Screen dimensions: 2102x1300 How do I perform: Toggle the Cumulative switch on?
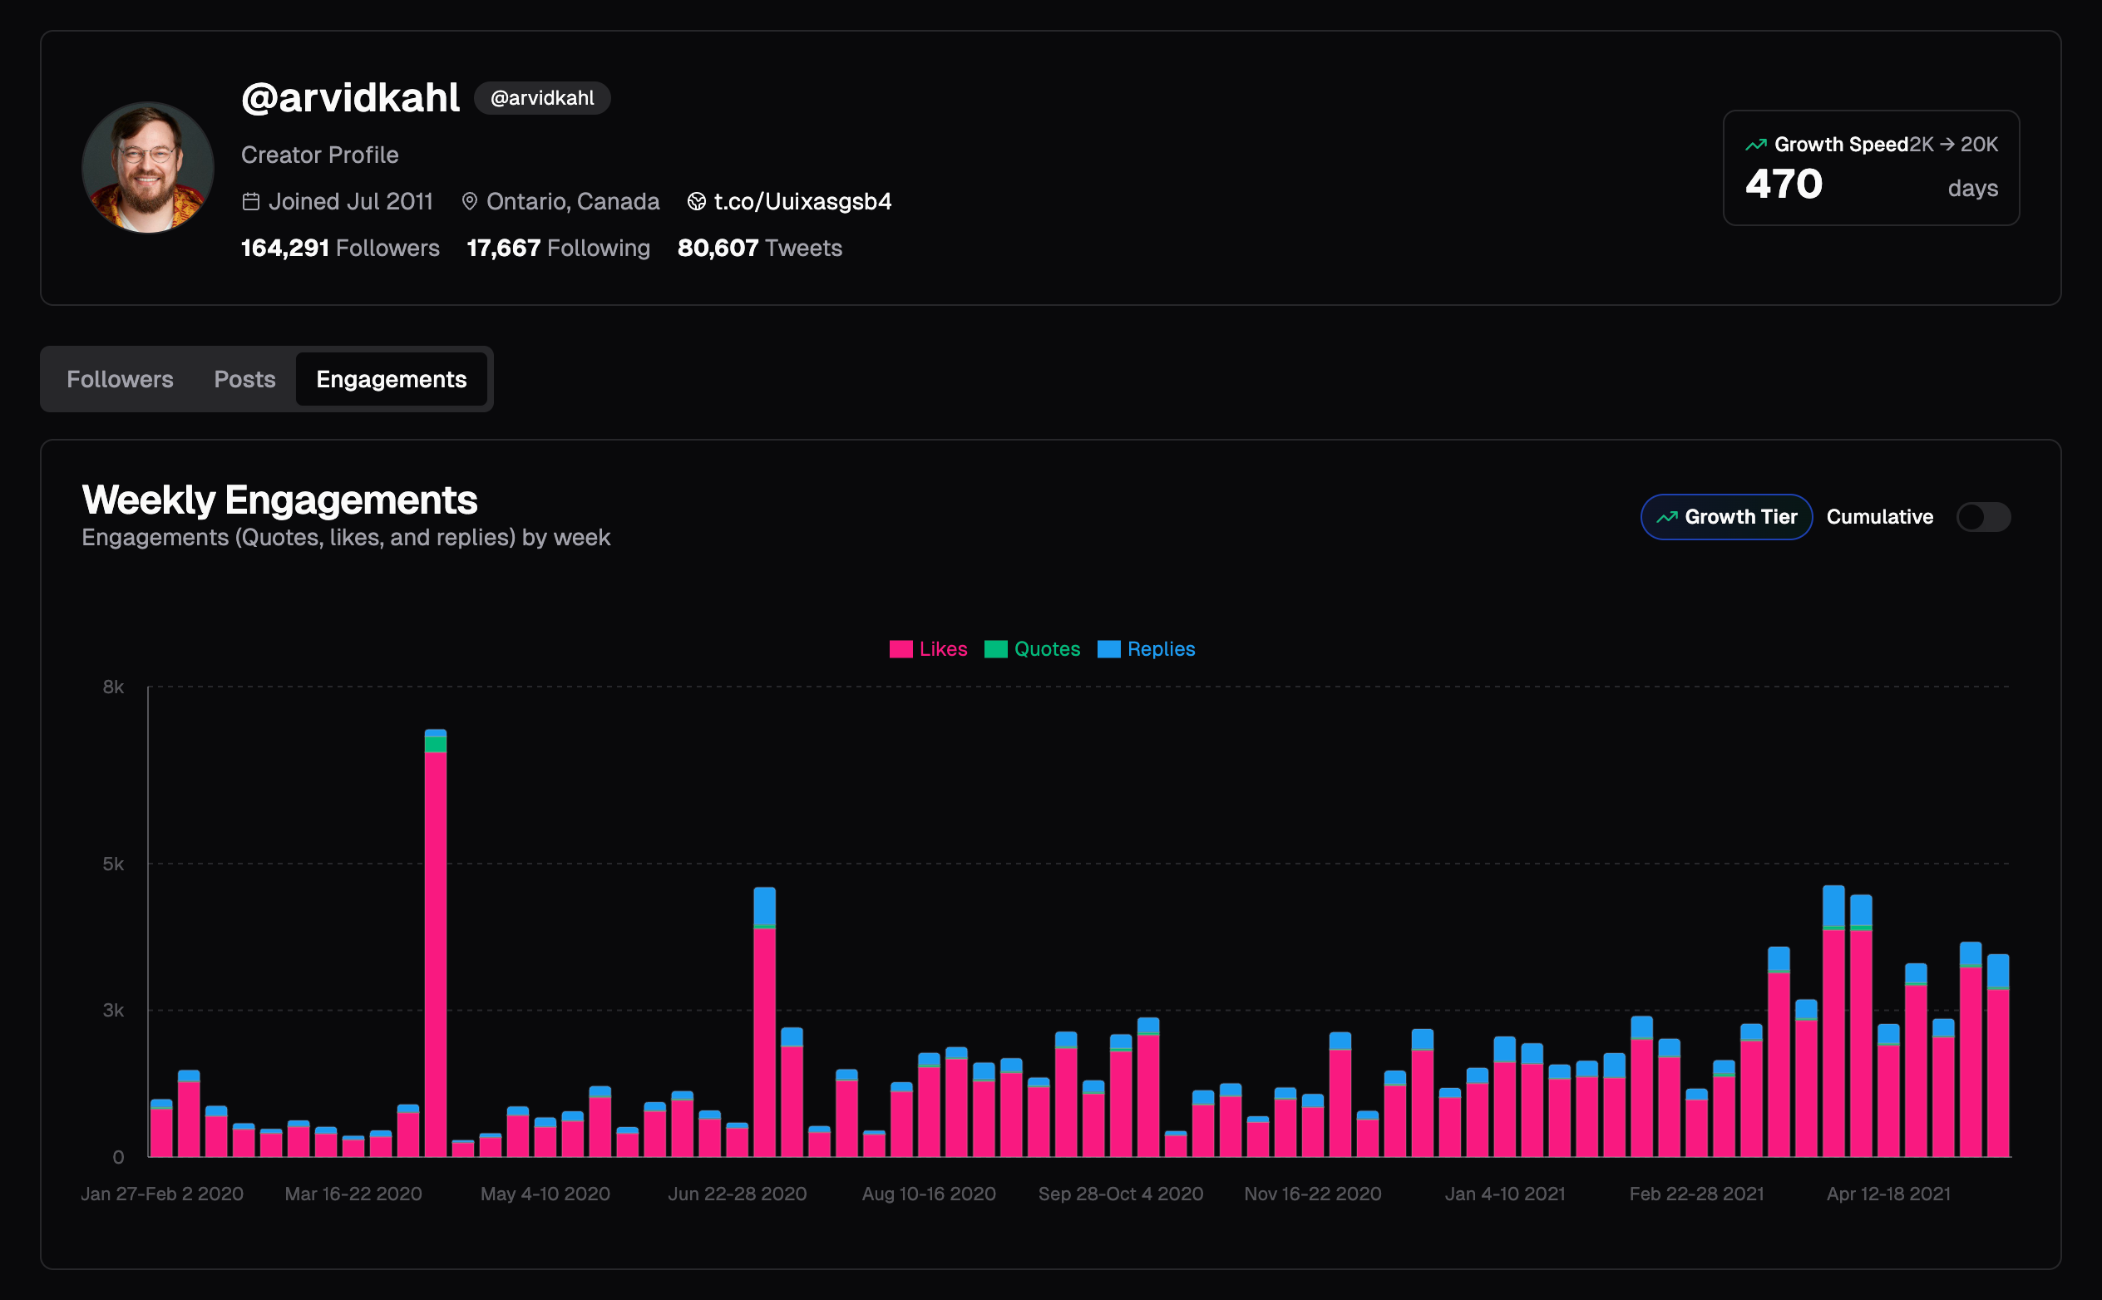1982,517
